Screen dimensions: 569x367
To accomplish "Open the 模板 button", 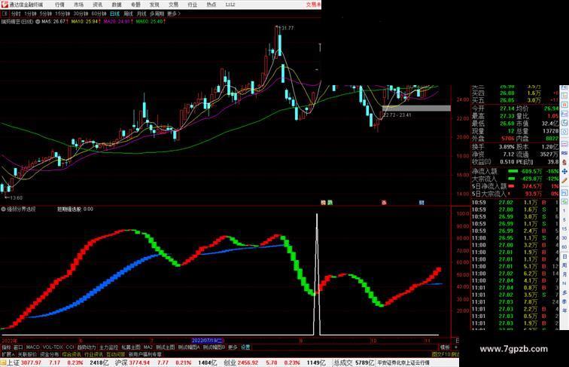I will pos(445,347).
